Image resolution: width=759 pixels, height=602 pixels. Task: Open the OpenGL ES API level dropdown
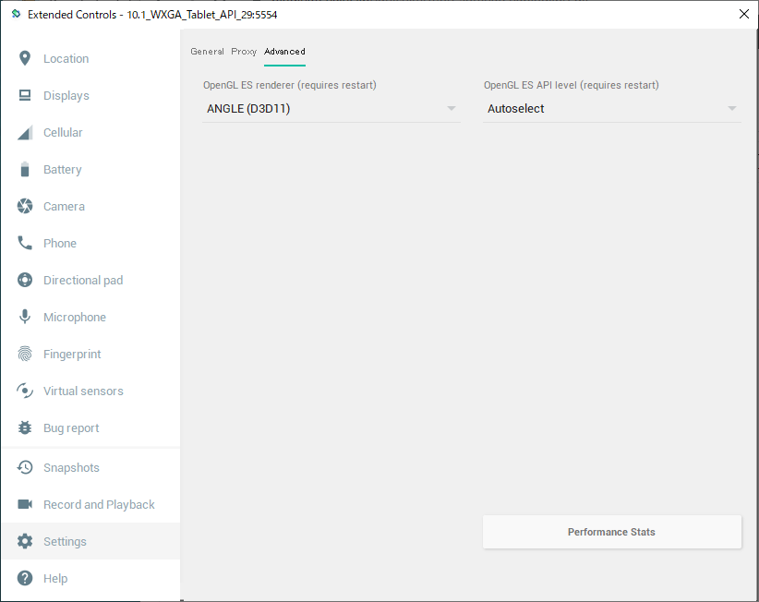click(612, 108)
